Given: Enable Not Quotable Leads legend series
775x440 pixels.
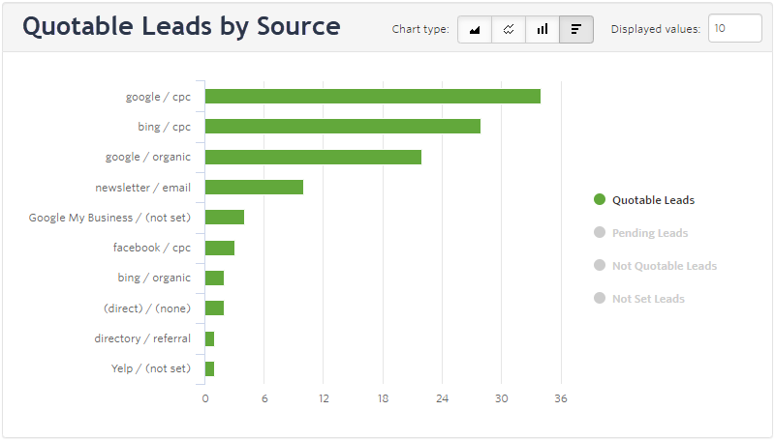Looking at the screenshot, I should [656, 266].
